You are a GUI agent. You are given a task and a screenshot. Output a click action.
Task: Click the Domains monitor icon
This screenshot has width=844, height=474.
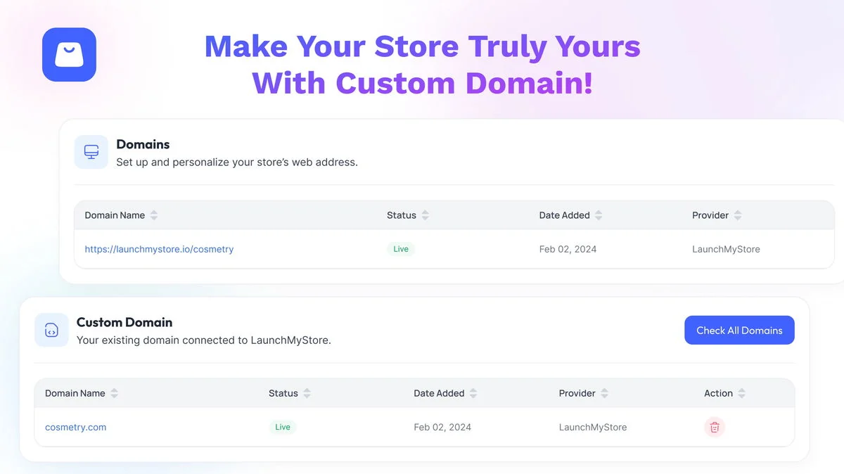click(91, 152)
